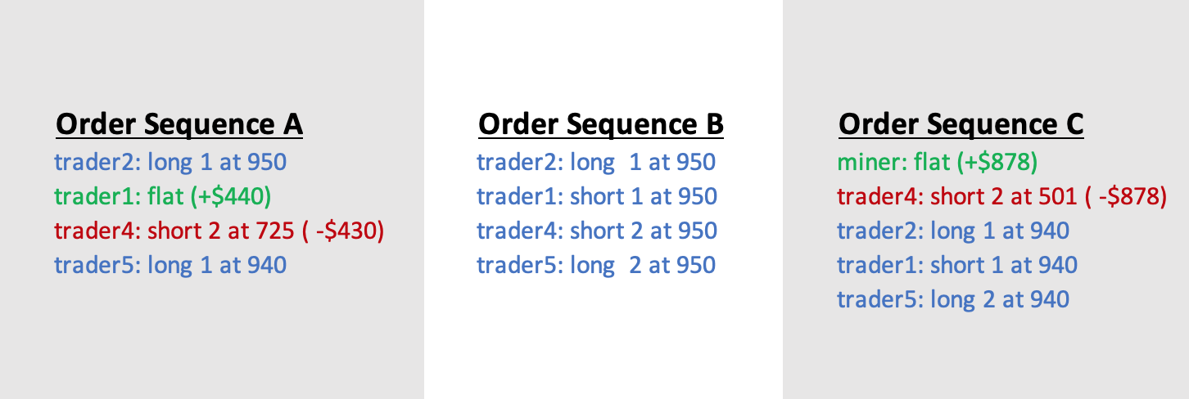Click green miner flat (+$878) line
This screenshot has height=399, width=1189.
point(938,162)
